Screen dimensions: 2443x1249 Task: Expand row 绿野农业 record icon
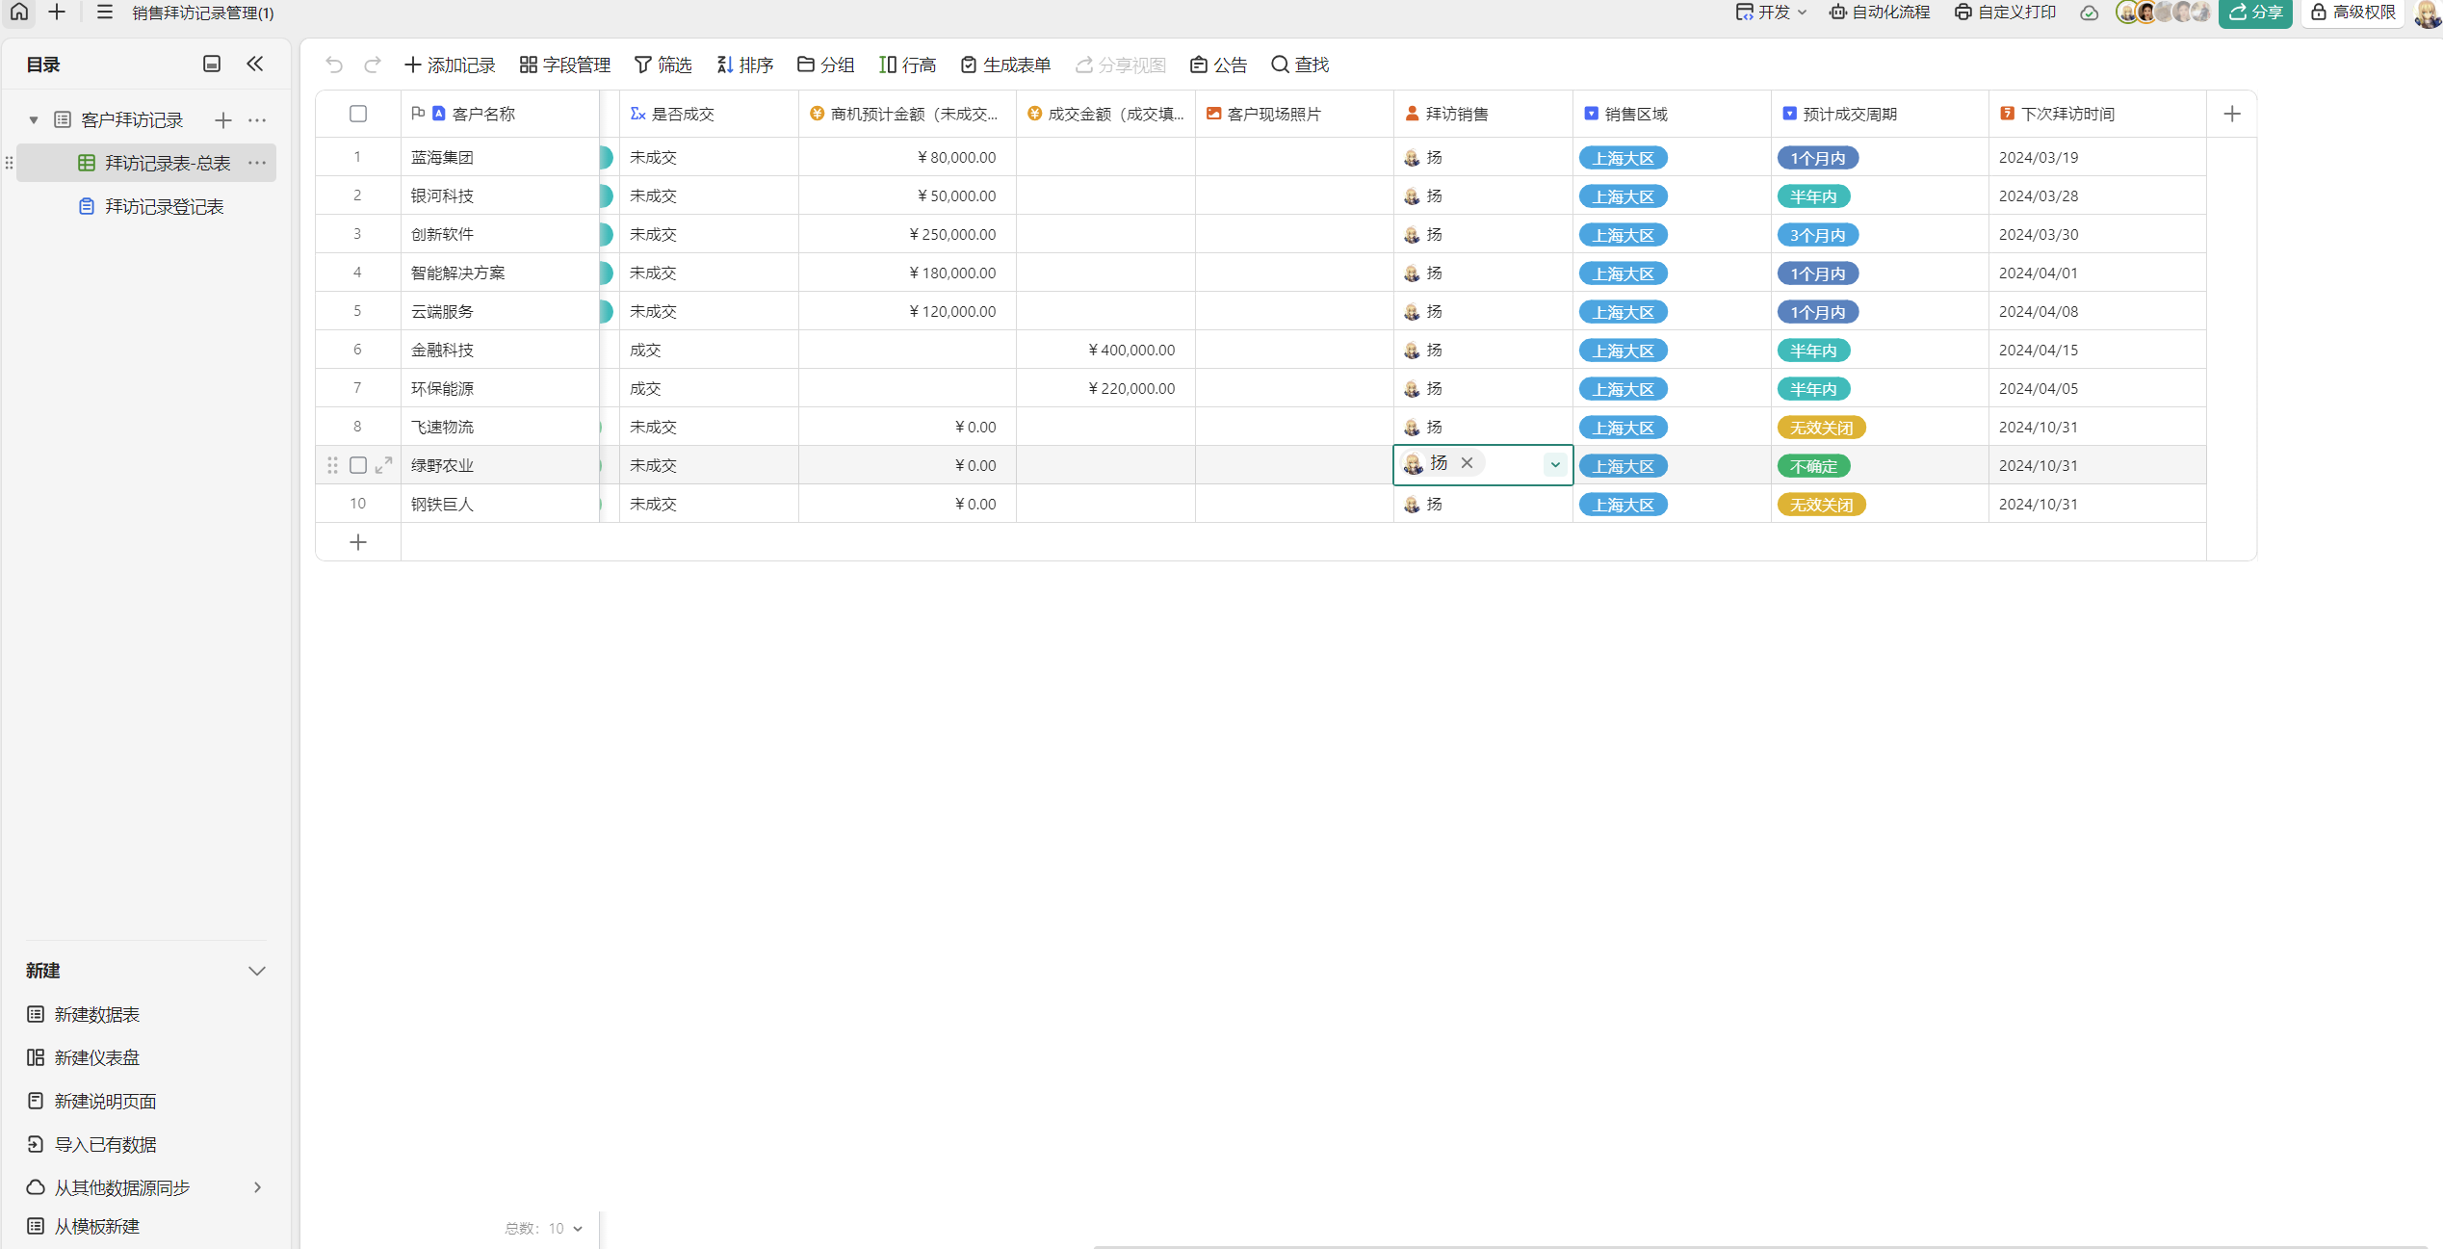[x=383, y=465]
